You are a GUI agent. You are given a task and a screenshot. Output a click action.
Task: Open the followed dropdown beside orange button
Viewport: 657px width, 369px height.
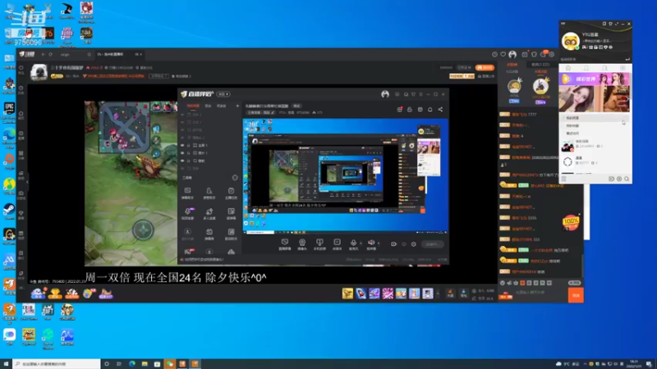464,68
